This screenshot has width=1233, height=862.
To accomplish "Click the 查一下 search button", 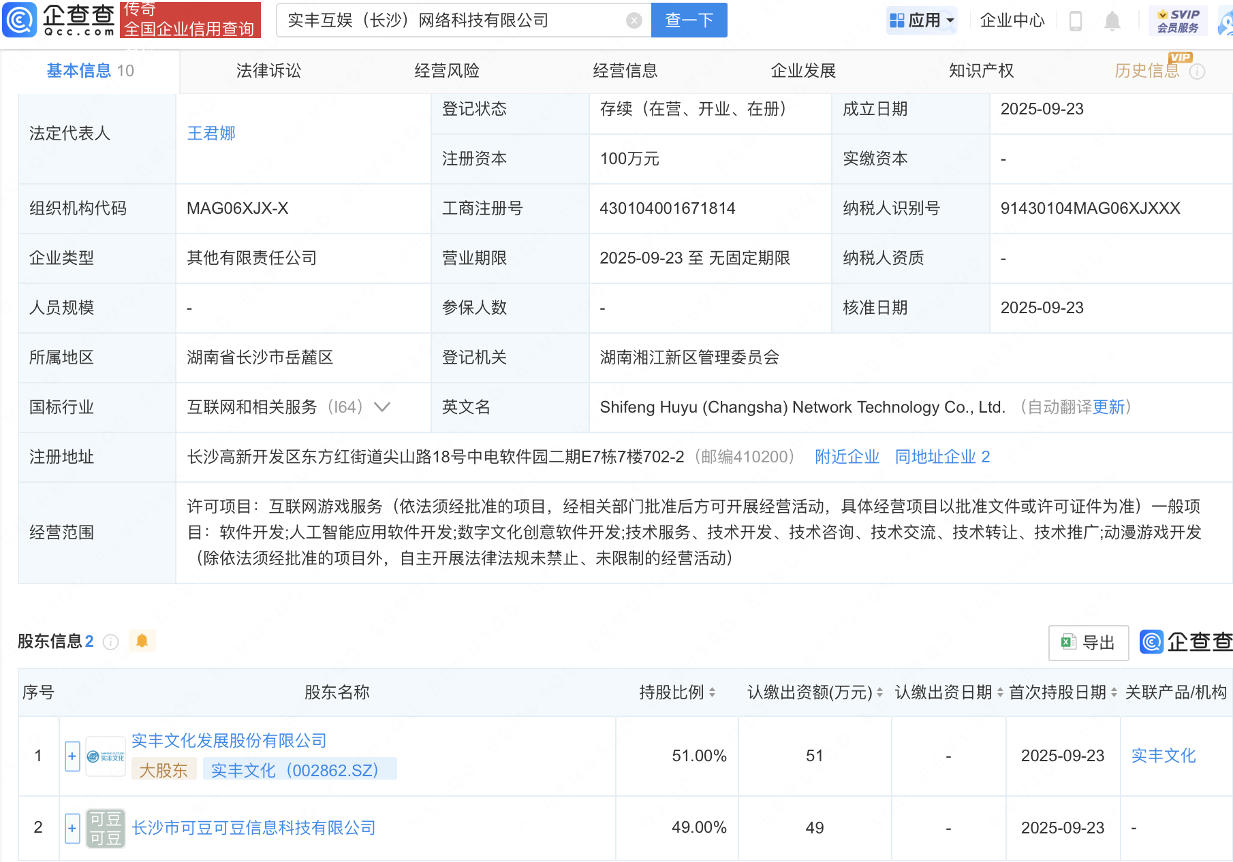I will tap(689, 20).
